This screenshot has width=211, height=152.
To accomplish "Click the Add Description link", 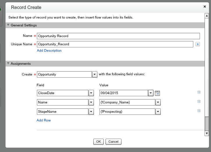I will pos(49,51).
